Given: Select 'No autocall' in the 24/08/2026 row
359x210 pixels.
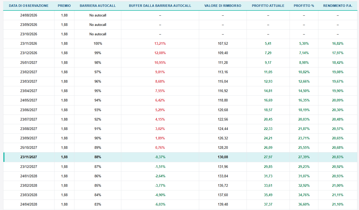Looking at the screenshot, I should [x=98, y=15].
